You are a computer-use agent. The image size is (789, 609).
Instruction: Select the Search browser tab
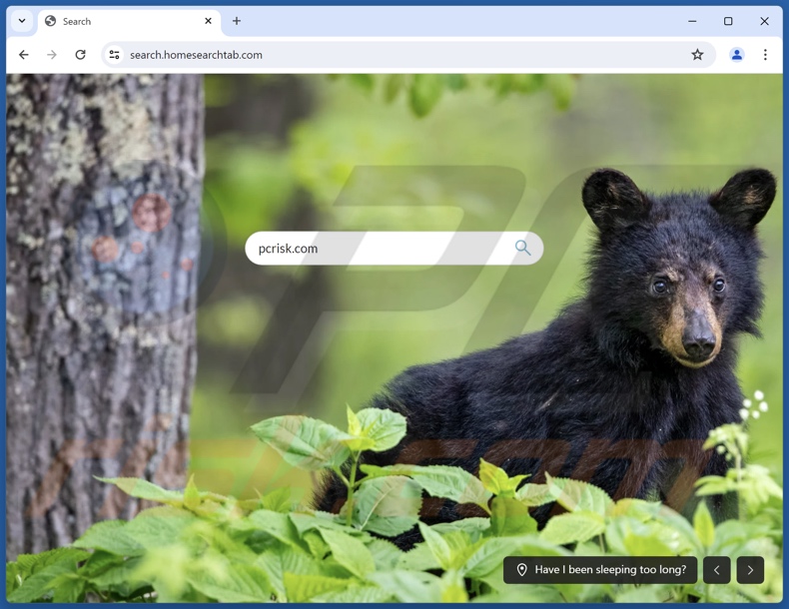pyautogui.click(x=129, y=22)
